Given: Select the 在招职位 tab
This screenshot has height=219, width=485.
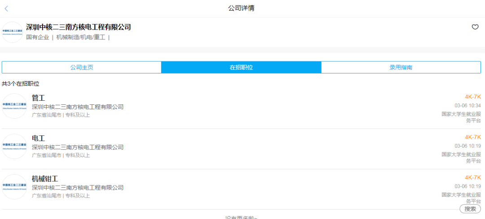Looking at the screenshot, I should pos(241,68).
